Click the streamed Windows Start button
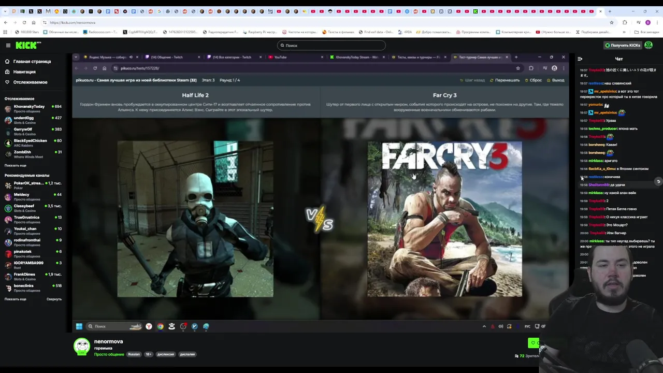 coord(79,326)
